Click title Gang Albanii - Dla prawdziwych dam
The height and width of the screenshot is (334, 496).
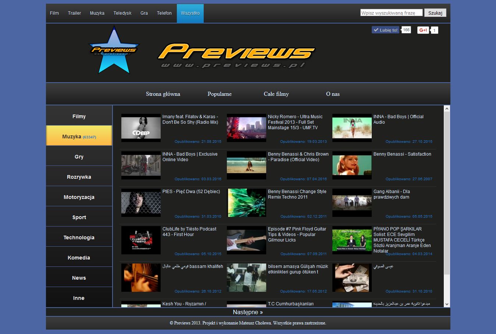(x=392, y=194)
